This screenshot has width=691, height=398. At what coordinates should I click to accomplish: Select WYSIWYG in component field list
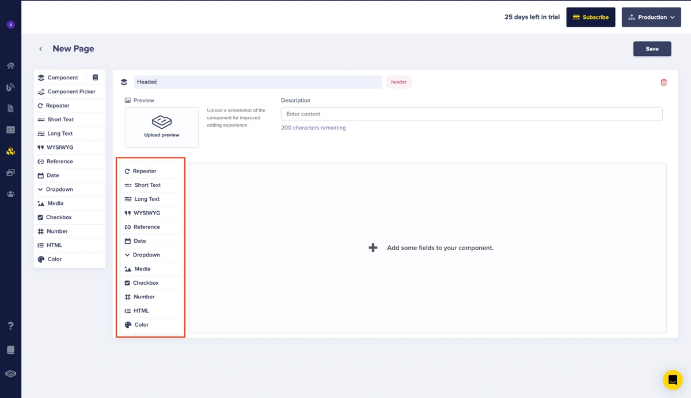click(x=147, y=213)
